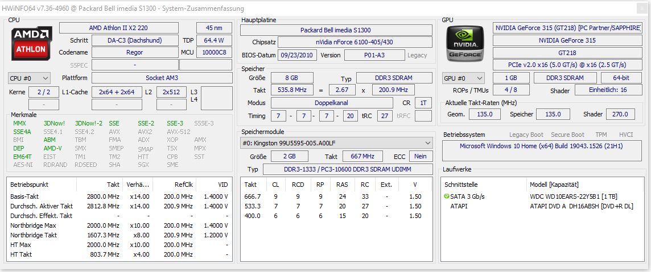This screenshot has height=272, width=651.
Task: Click the green SATA drive status icon
Action: point(446,196)
